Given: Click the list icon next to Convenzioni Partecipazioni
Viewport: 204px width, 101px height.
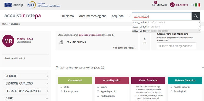Looking at the screenshot, I should (61, 91).
